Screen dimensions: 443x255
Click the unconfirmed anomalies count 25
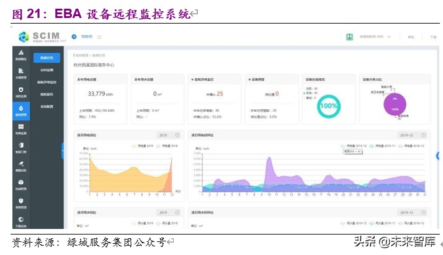point(220,94)
